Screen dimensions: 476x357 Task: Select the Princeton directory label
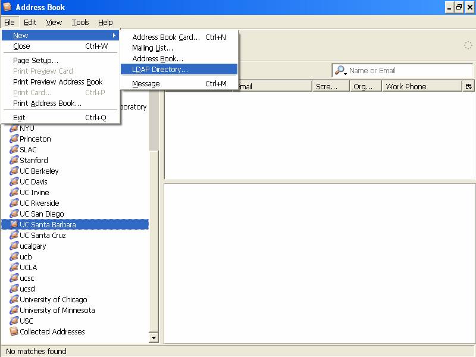35,139
